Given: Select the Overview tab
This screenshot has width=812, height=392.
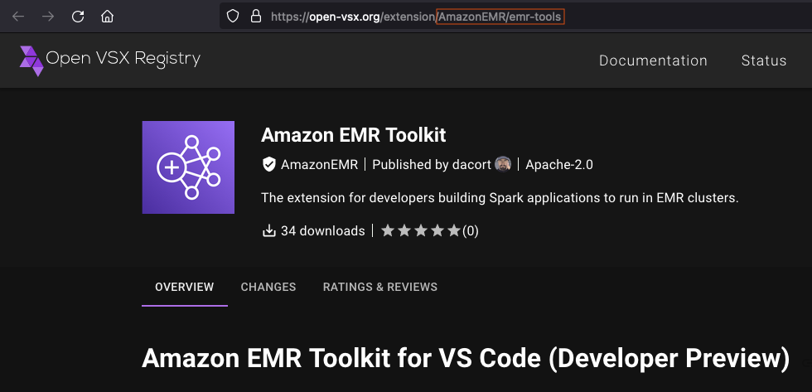Looking at the screenshot, I should [184, 287].
